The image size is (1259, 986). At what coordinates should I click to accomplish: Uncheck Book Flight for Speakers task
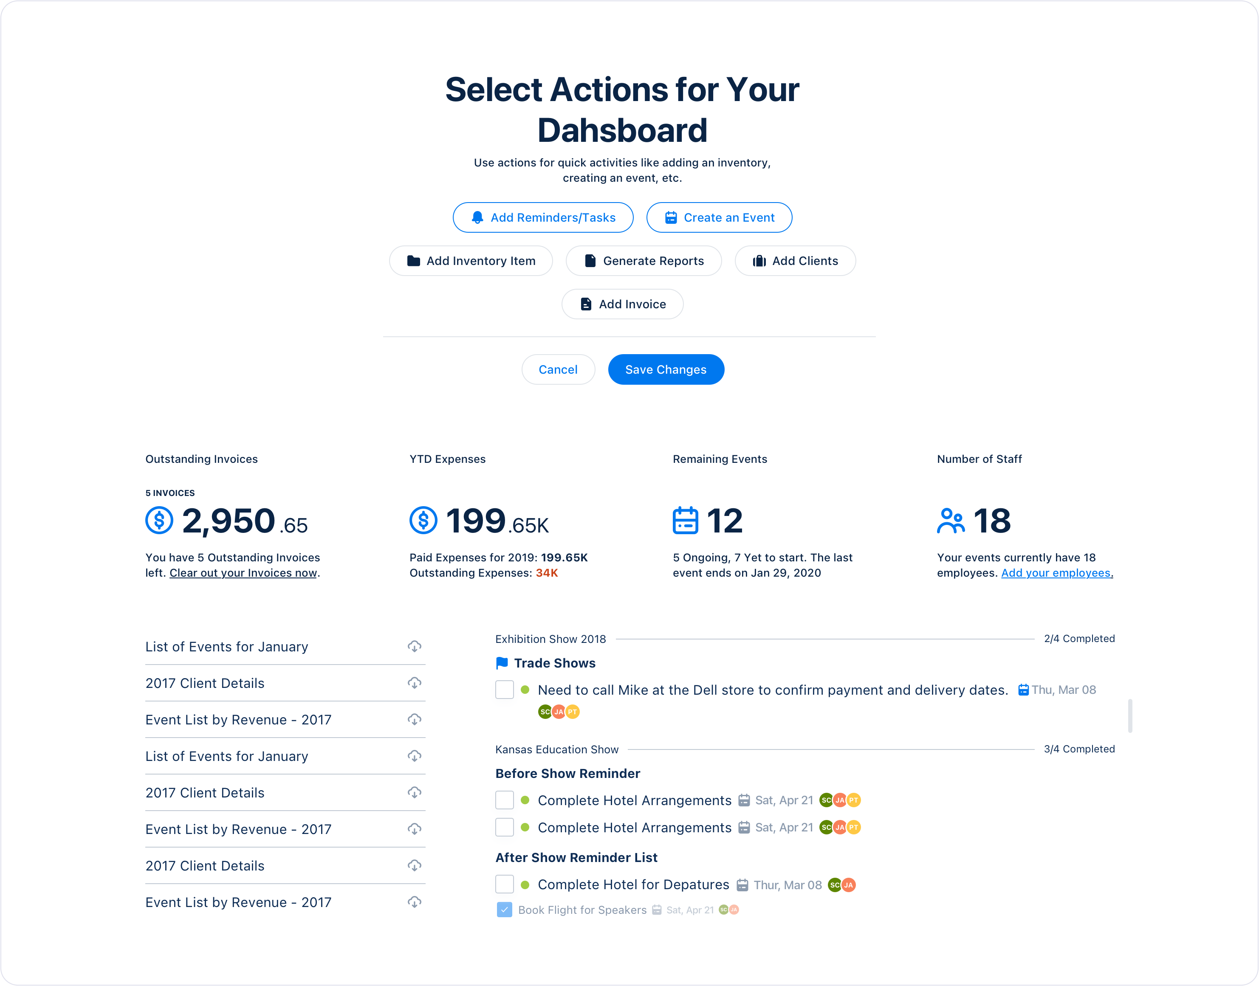click(x=504, y=910)
